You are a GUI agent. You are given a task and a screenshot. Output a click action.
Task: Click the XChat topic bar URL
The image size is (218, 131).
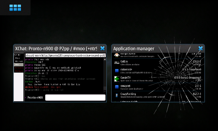point(65,55)
